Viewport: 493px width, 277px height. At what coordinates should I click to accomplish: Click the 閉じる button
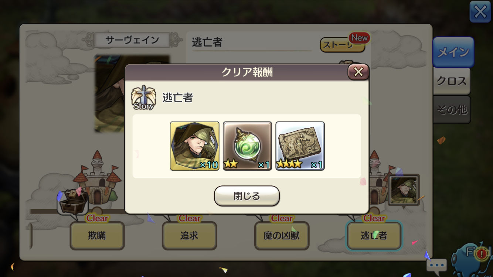246,196
